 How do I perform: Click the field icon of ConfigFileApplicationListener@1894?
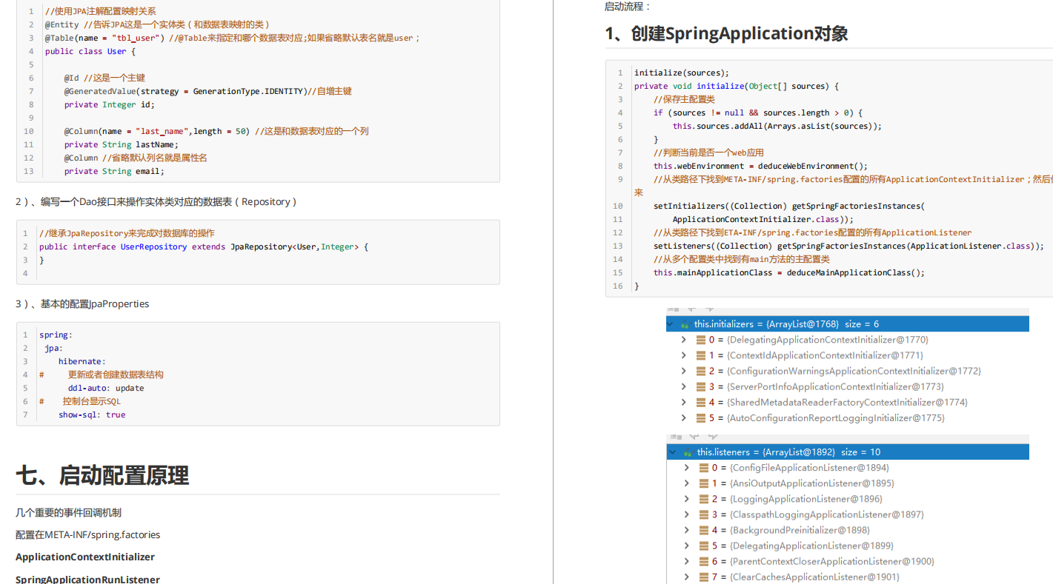pos(704,468)
